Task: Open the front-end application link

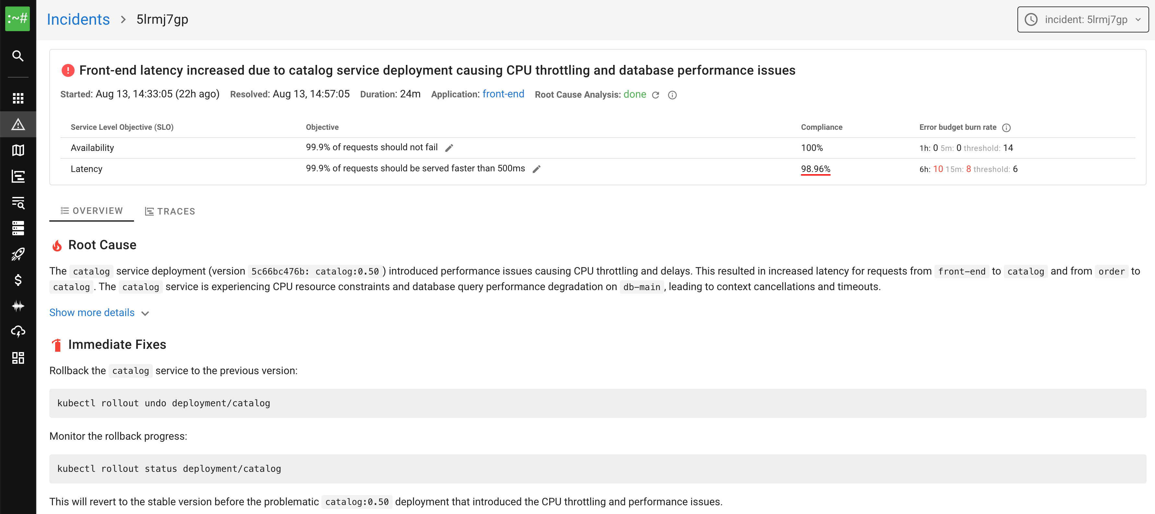Action: click(503, 94)
